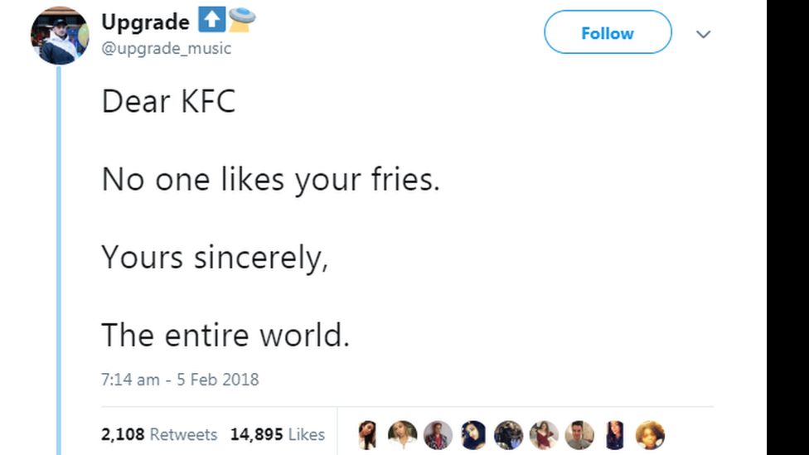
Task: Open the 7:14 am - 5 Feb 2018 timestamp
Action: point(180,380)
